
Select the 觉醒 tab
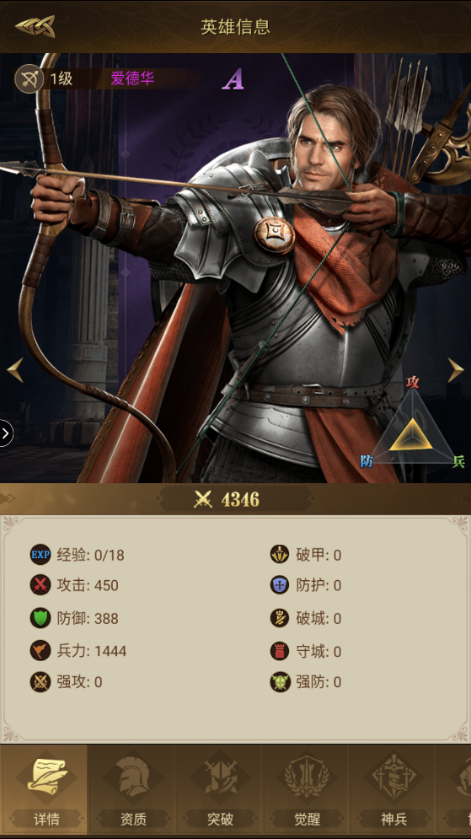[x=307, y=788]
